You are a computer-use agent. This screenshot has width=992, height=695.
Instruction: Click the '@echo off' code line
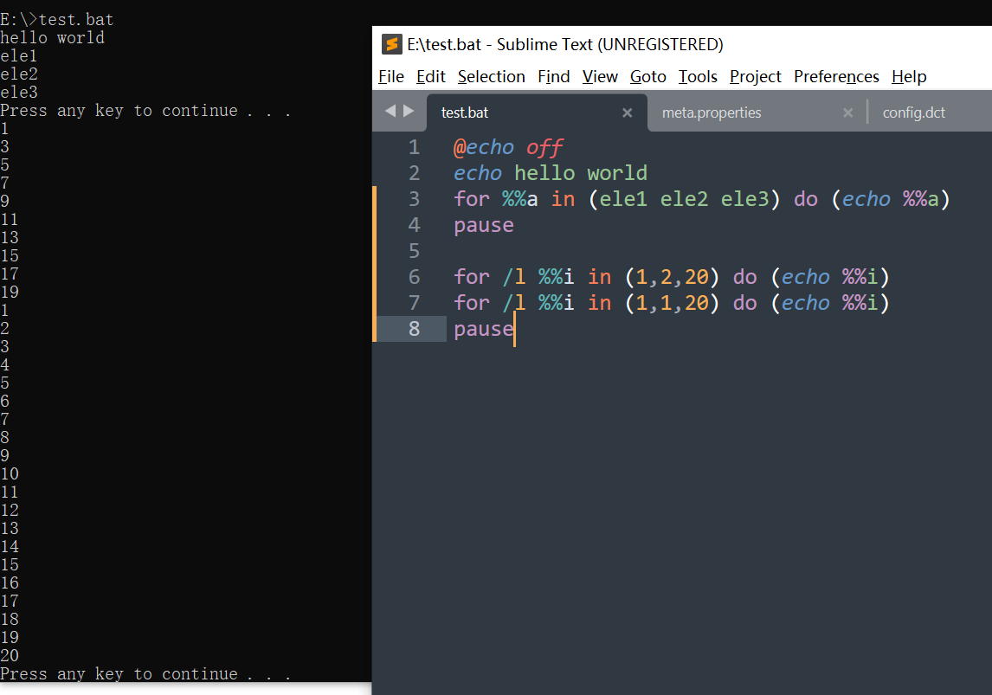[x=508, y=147]
